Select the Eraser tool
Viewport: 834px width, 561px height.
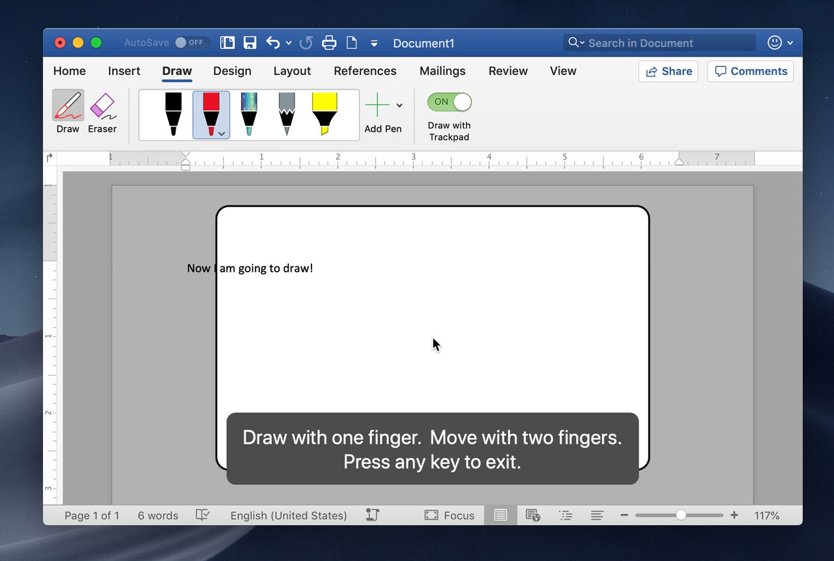(102, 111)
